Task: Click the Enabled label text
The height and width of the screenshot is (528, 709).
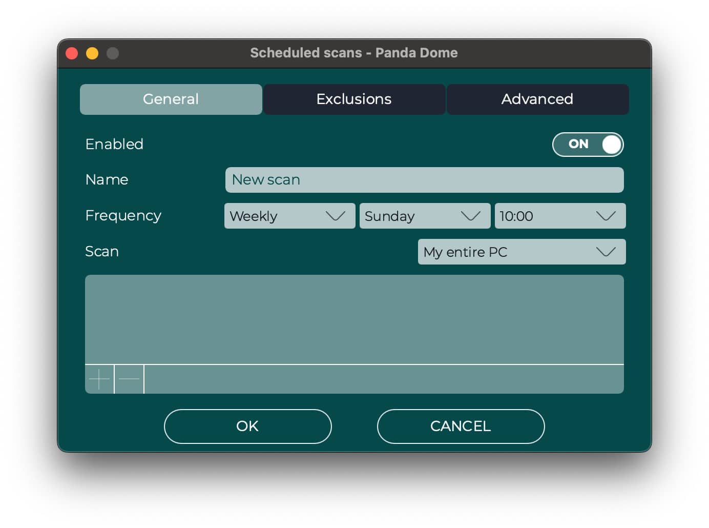Action: coord(114,144)
